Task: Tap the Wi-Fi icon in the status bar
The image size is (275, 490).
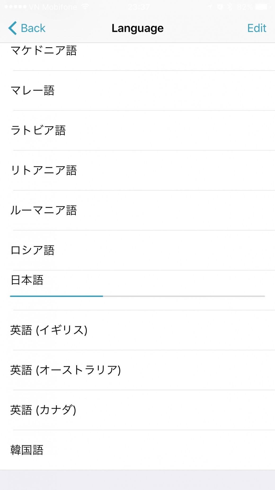Action: 85,7
